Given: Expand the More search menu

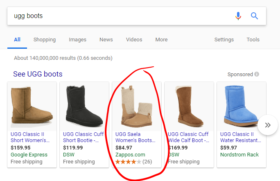Looking at the screenshot, I should 161,40.
